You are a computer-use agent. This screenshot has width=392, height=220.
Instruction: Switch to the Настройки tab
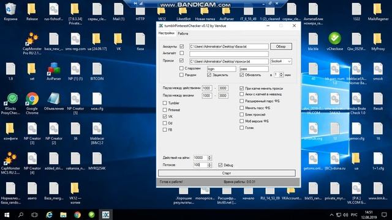point(166,33)
